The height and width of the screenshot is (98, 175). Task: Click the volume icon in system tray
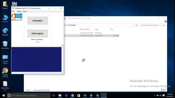coord(161,96)
